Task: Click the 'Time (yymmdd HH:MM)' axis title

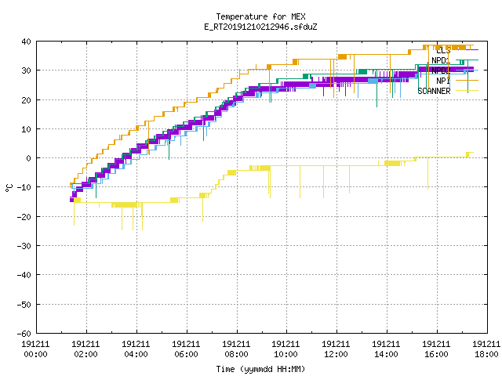Action: tap(260, 369)
